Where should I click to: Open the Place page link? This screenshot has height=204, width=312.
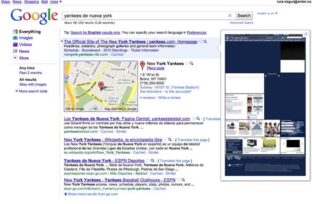pyautogui.click(x=156, y=68)
